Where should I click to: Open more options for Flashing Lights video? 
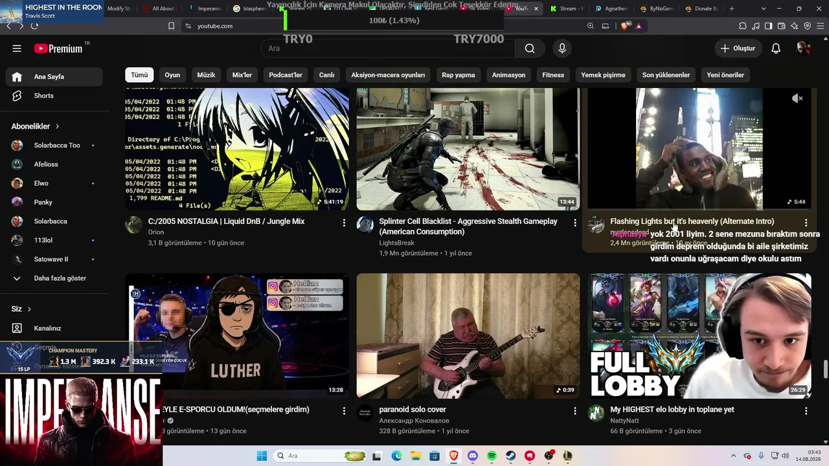click(806, 223)
